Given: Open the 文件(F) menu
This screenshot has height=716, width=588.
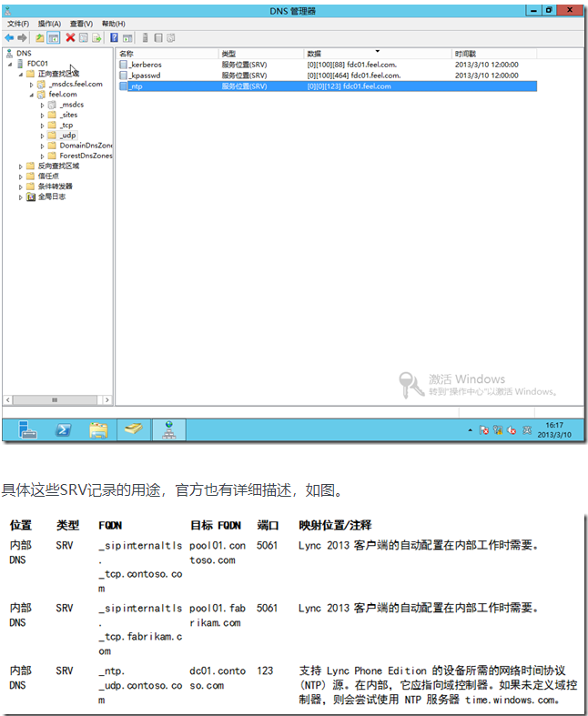Looking at the screenshot, I should coord(18,24).
